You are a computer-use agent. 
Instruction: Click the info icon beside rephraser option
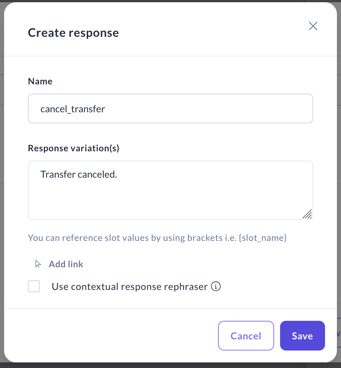[x=216, y=287]
